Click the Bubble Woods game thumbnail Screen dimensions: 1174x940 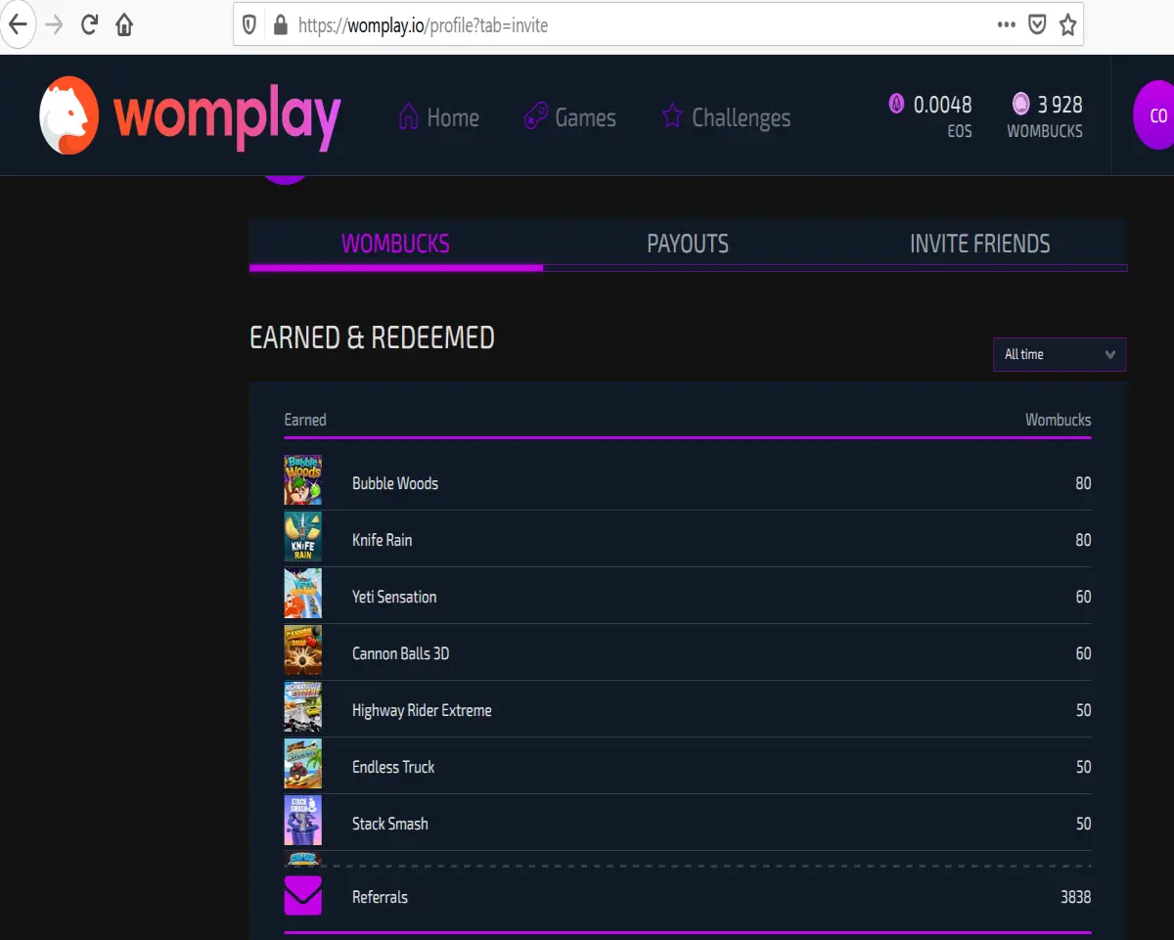coord(302,480)
